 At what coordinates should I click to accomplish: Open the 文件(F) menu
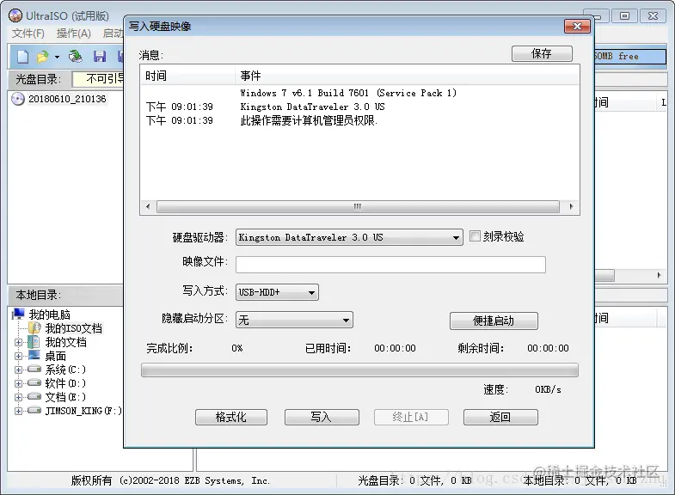28,34
